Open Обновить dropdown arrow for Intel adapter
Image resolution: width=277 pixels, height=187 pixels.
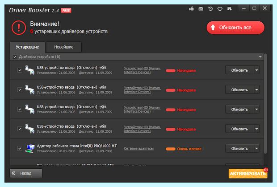[x=257, y=148]
